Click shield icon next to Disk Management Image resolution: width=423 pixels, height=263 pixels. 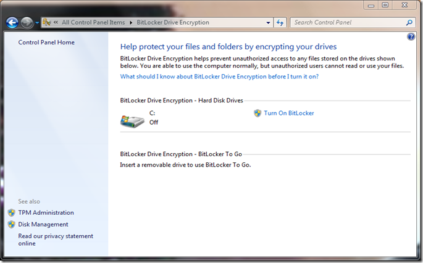coord(11,225)
